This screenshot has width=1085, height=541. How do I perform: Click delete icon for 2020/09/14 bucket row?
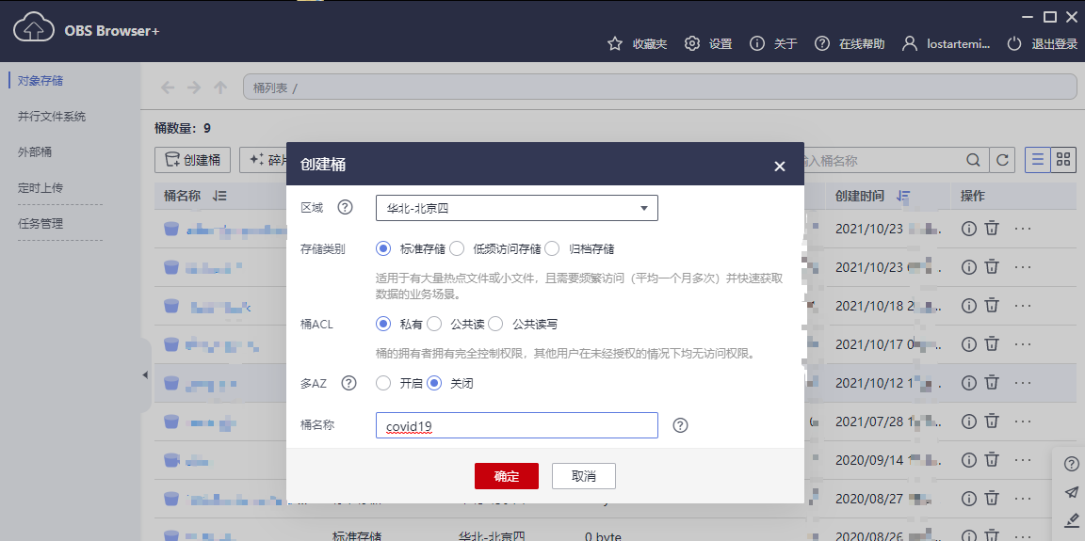[x=992, y=458]
